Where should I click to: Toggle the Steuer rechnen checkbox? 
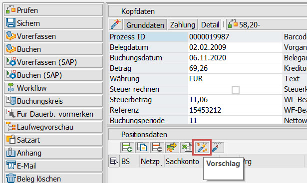235,90
